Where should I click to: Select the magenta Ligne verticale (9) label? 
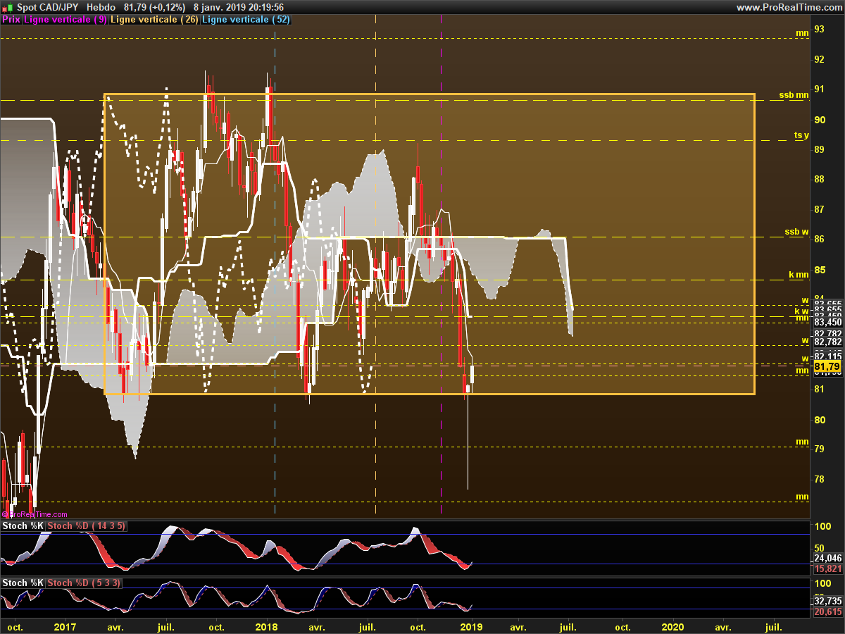pos(65,20)
